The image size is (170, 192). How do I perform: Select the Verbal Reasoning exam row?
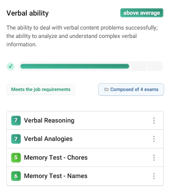tap(85, 121)
